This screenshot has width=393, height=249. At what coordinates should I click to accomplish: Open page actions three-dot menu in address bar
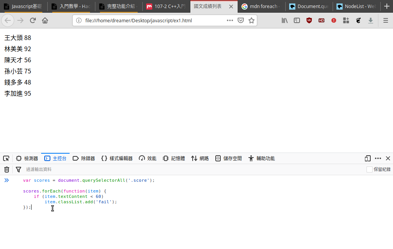[230, 20]
